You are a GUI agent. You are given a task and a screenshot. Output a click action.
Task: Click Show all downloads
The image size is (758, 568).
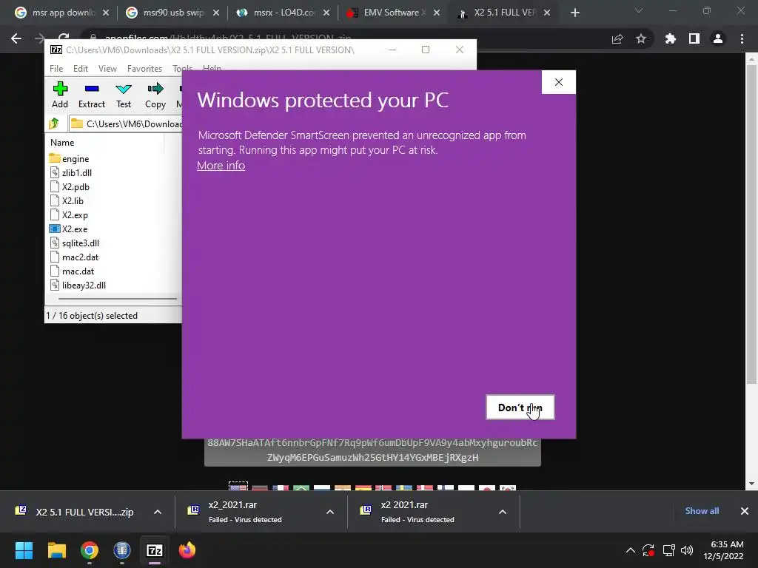click(x=702, y=511)
